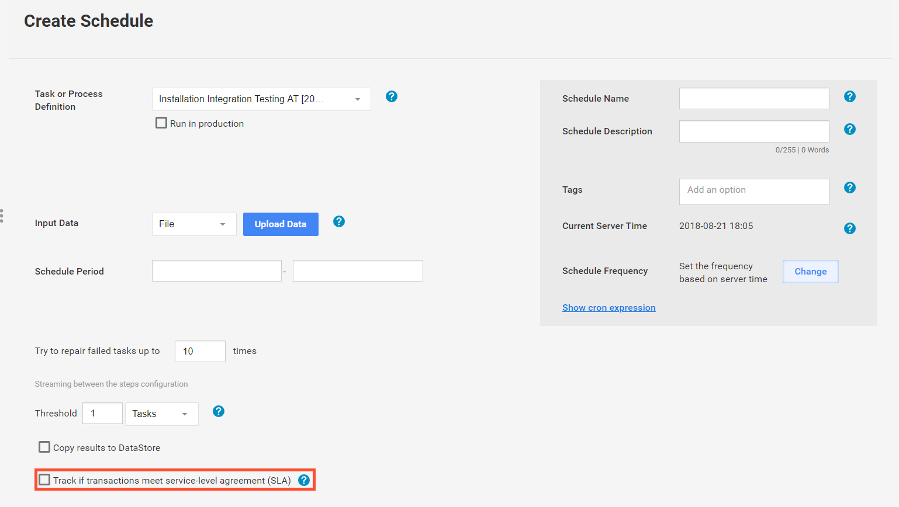Click the 0/255 | 0 Words counter

[802, 150]
